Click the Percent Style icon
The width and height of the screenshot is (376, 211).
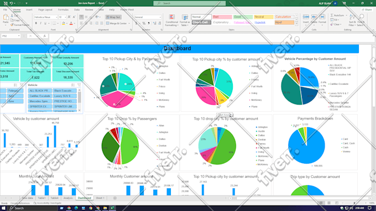point(144,23)
